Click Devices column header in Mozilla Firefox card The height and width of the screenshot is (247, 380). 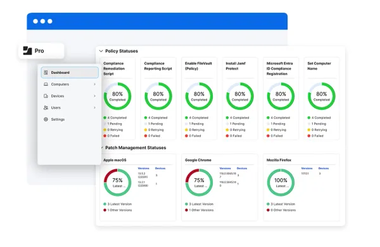pyautogui.click(x=324, y=168)
